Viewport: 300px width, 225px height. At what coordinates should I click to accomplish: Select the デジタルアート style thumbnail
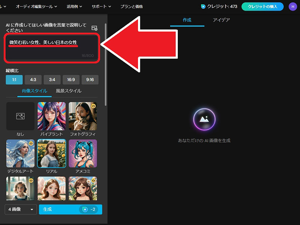(x=20, y=153)
